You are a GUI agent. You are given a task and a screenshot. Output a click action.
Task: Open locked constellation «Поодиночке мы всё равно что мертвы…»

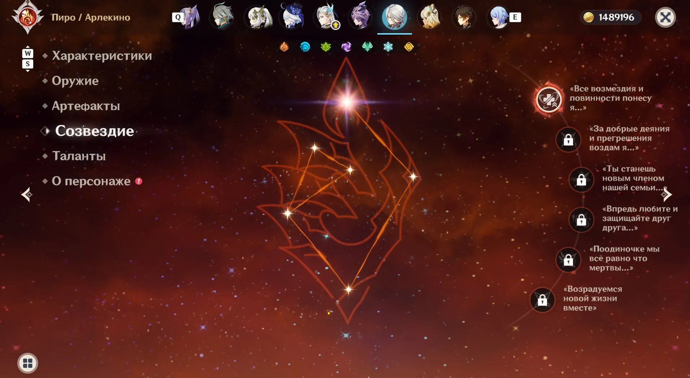(568, 259)
